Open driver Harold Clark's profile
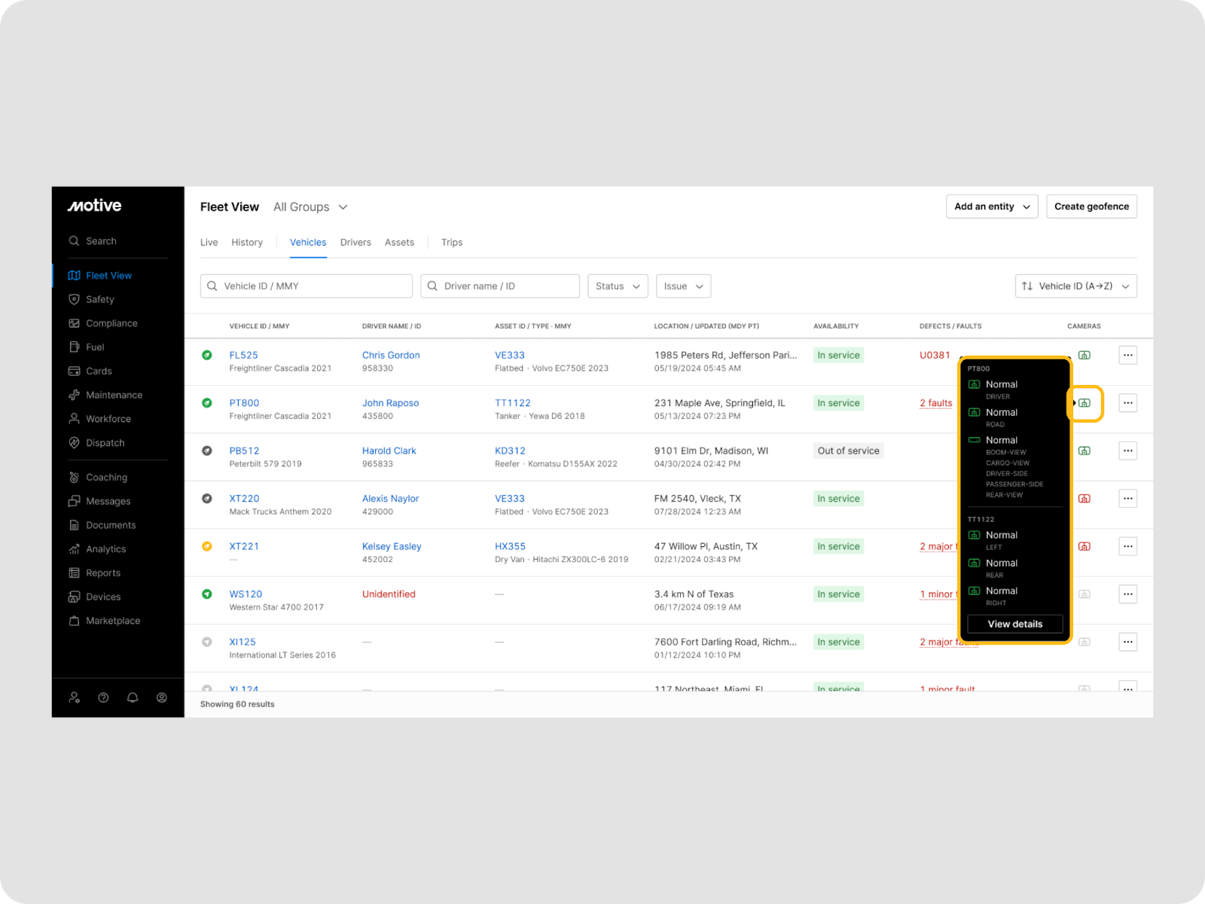The image size is (1205, 904). pyautogui.click(x=389, y=451)
